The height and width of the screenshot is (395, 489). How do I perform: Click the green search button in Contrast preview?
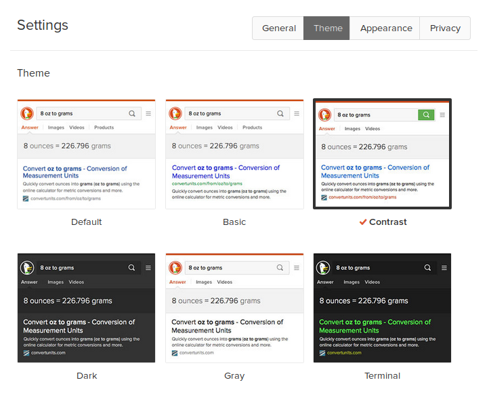[425, 115]
